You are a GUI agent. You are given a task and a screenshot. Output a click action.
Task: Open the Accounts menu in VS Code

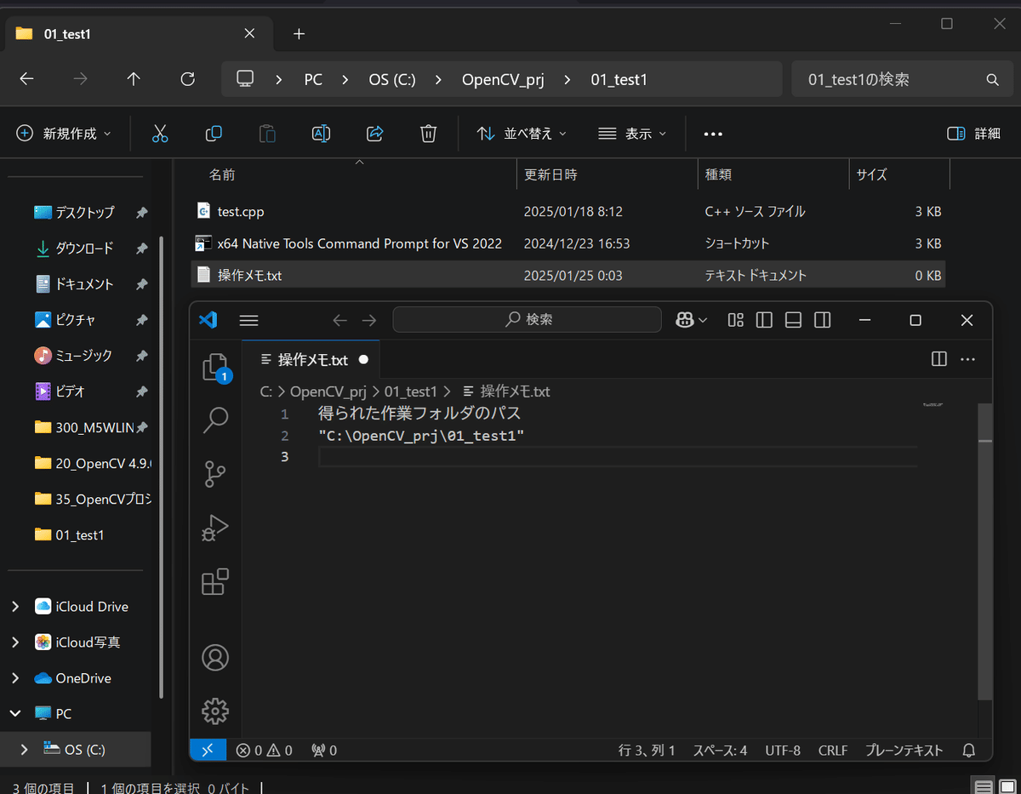(215, 657)
